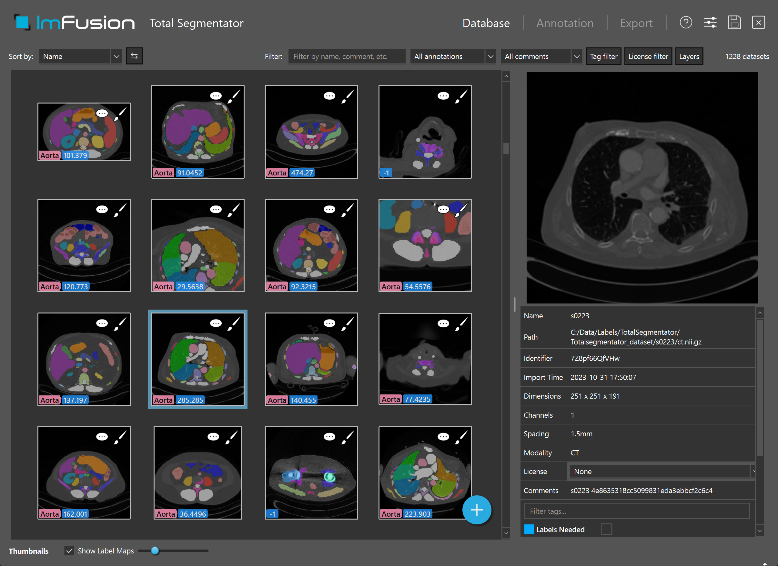The height and width of the screenshot is (566, 778).
Task: Reverse sort order with the swap arrows icon
Action: tap(134, 56)
